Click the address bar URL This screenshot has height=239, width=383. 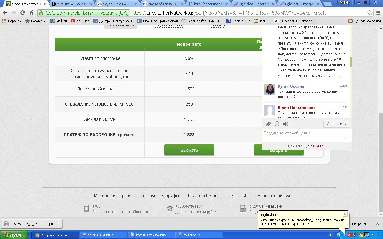[228, 13]
